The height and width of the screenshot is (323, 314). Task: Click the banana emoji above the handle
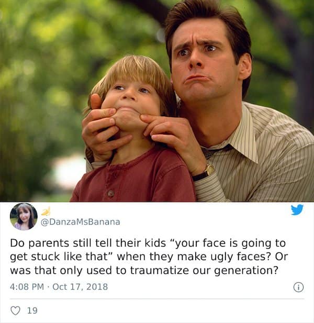point(46,211)
